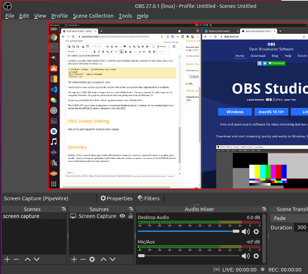The width and height of the screenshot is (308, 274).
Task: Move source up with arrow
Action: point(103,259)
